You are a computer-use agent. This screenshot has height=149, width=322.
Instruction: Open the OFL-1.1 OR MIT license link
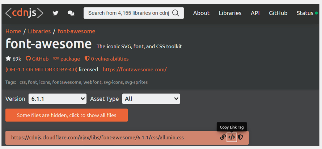point(41,70)
